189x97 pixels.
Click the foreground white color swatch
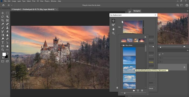pyautogui.click(x=4, y=54)
